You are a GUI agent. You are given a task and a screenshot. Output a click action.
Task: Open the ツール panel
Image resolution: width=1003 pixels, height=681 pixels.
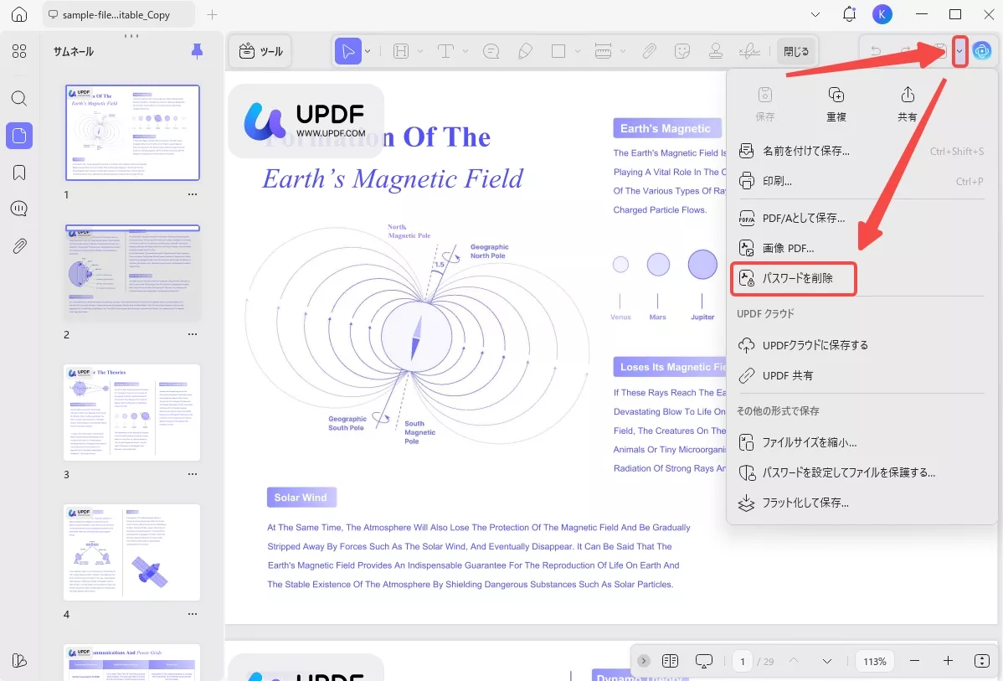(260, 50)
